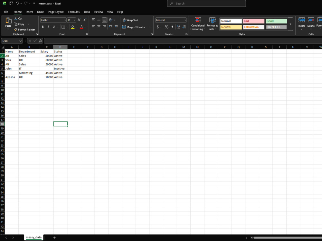The width and height of the screenshot is (322, 241).
Task: Toggle Bottom Align for the cell
Action: pyautogui.click(x=104, y=20)
